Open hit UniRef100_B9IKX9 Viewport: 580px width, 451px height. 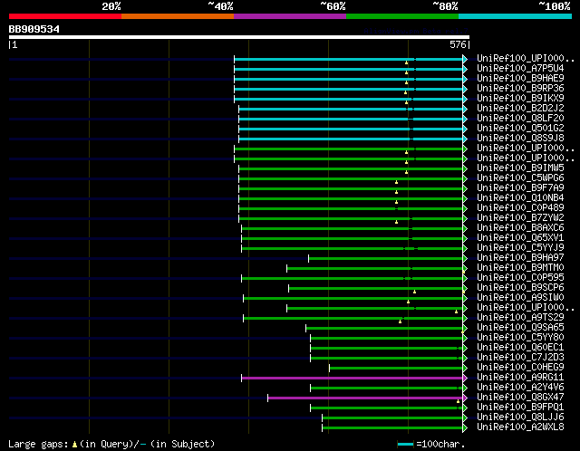tap(520, 99)
